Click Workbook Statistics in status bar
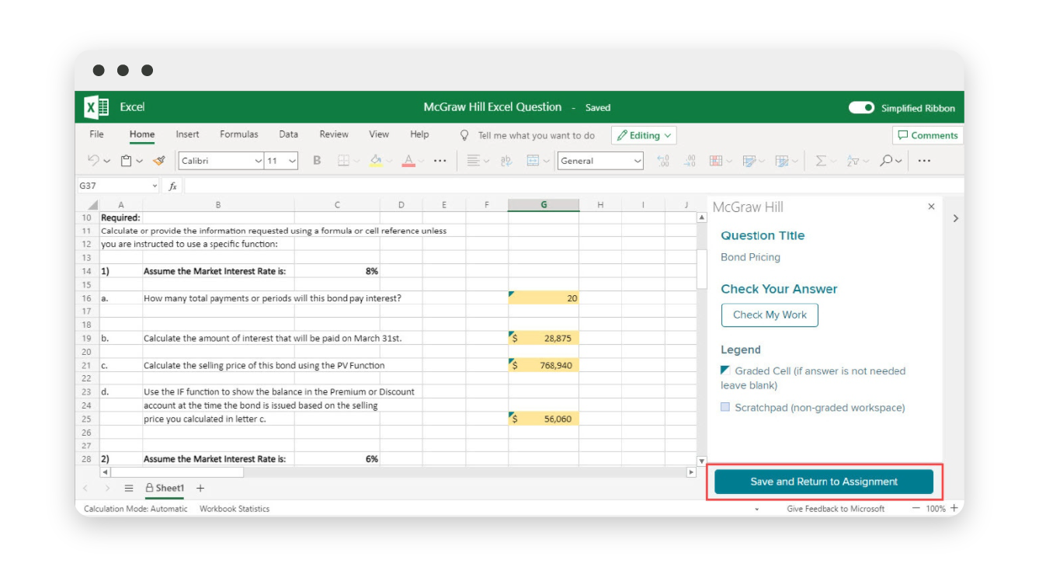The width and height of the screenshot is (1039, 567). (x=235, y=509)
